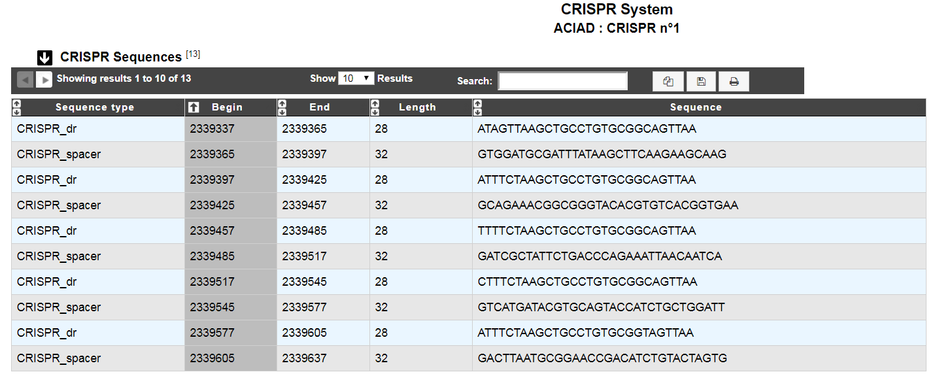Select sequence ATAGTTAAGCTGCCTGTGCGGCAGTTAA

click(x=586, y=129)
